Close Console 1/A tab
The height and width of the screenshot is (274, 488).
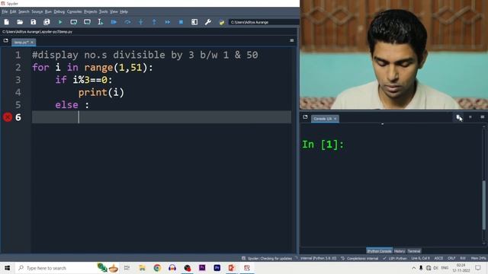click(335, 119)
